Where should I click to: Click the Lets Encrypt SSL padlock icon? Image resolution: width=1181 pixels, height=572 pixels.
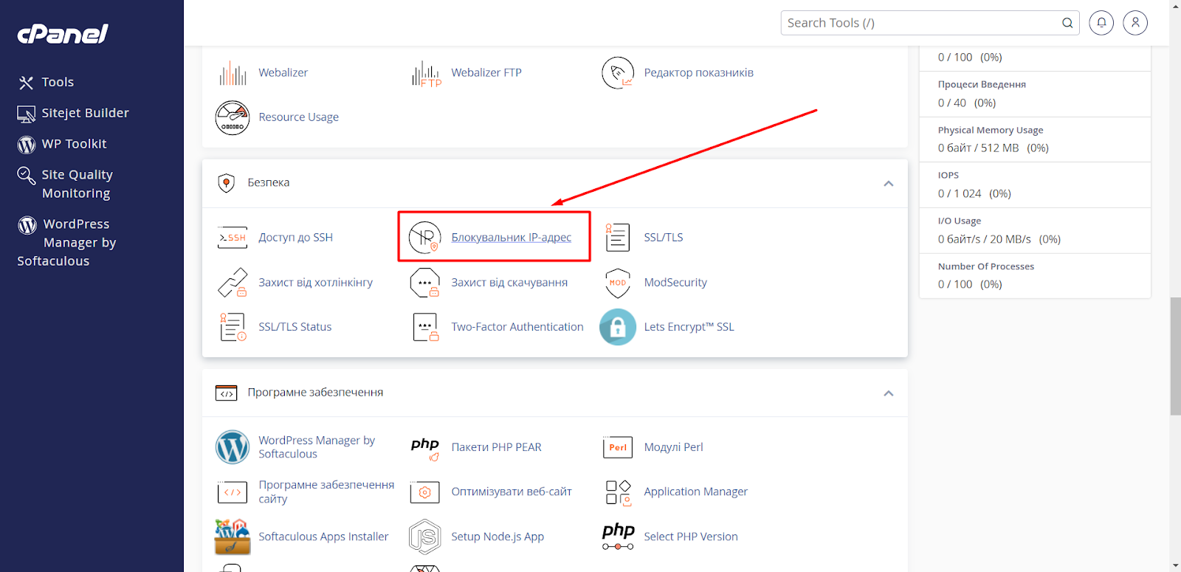coord(618,327)
